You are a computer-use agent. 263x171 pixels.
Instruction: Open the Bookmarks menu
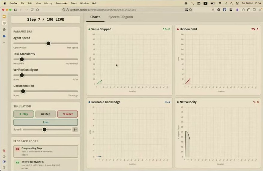click(x=61, y=3)
